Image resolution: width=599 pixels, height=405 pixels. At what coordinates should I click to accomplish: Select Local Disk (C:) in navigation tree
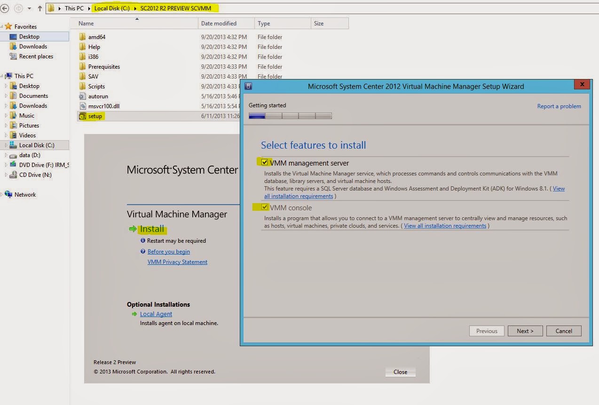click(34, 145)
